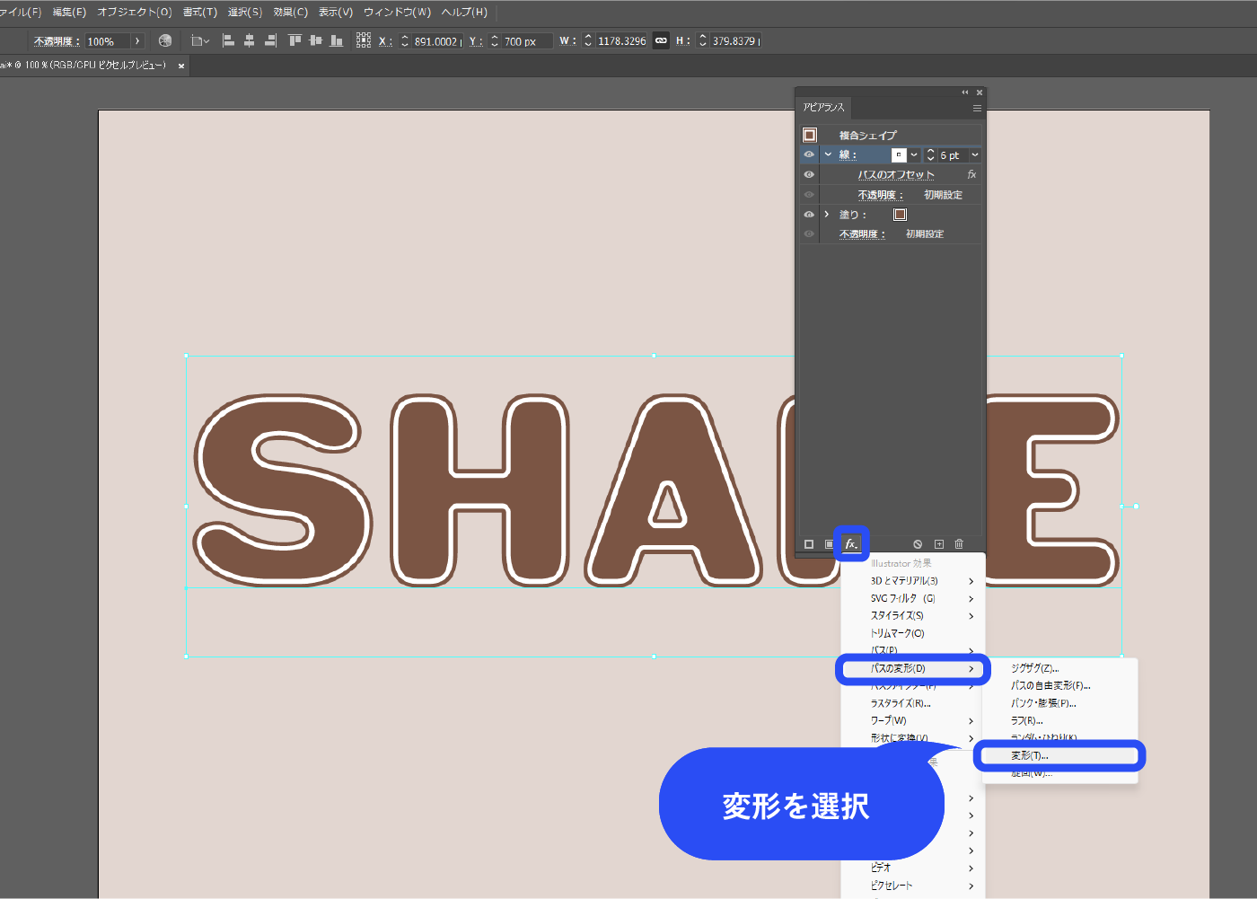Select 変形(T)... from the submenu
The height and width of the screenshot is (899, 1257).
1030,756
